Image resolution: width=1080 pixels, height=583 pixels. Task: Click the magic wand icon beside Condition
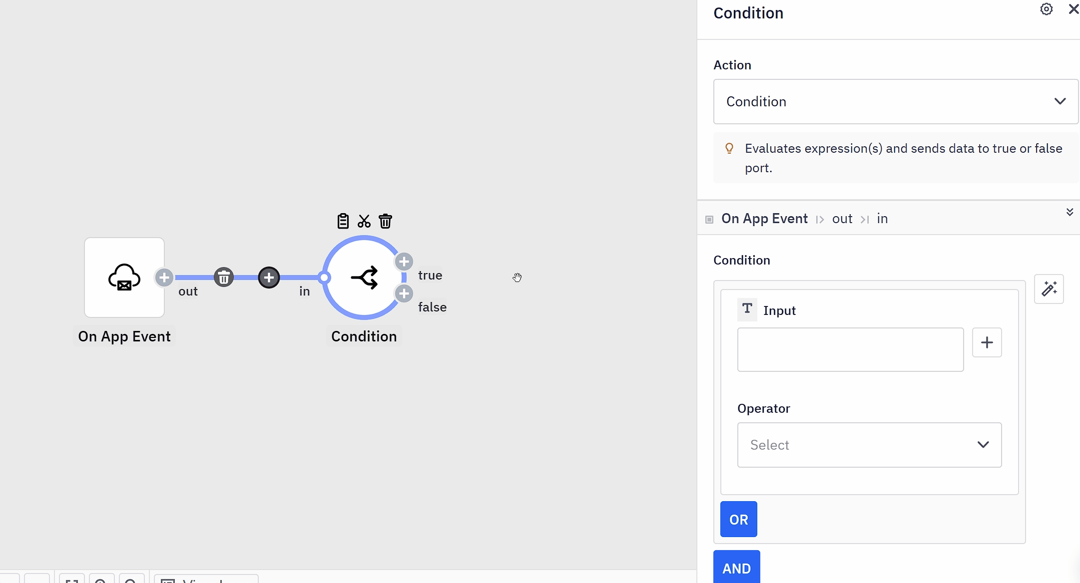(x=1049, y=289)
